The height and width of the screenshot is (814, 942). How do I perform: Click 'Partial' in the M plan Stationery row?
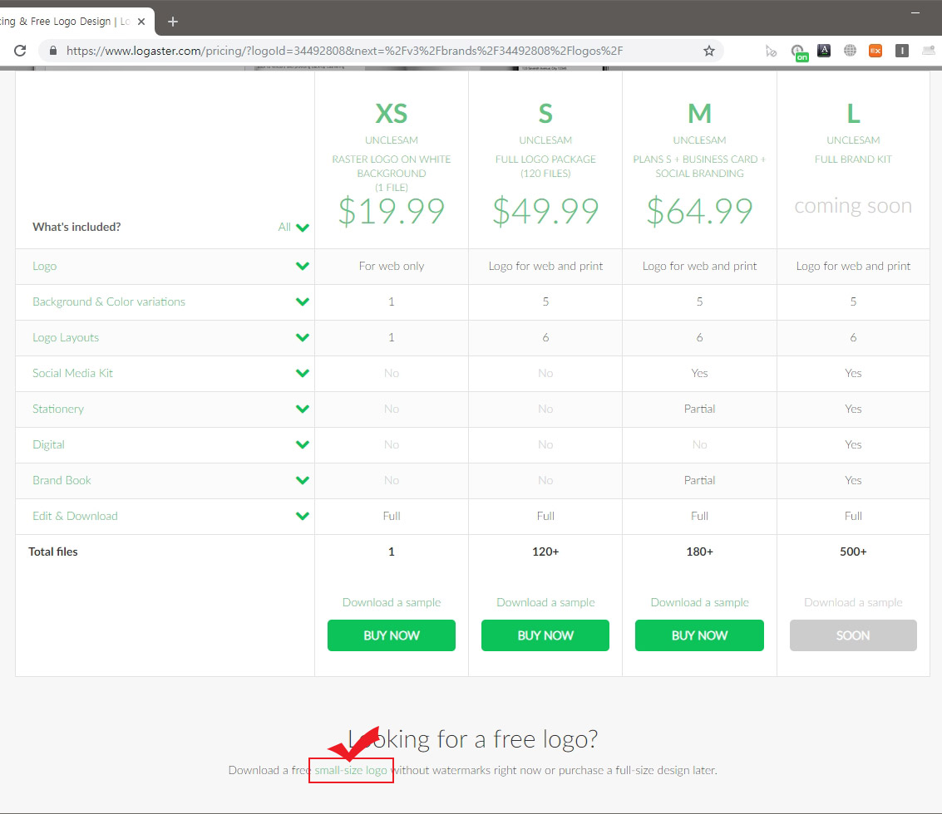(x=699, y=409)
